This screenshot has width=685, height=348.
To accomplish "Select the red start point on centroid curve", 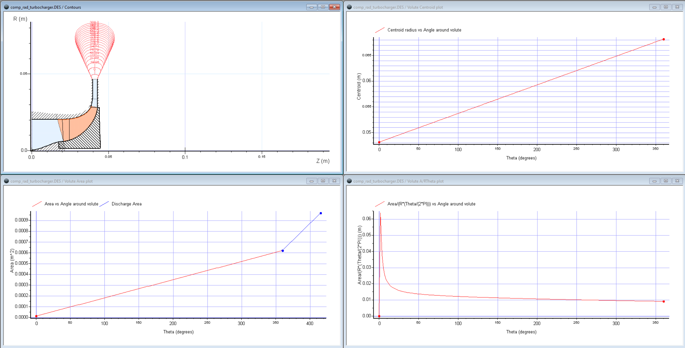I will (x=379, y=142).
